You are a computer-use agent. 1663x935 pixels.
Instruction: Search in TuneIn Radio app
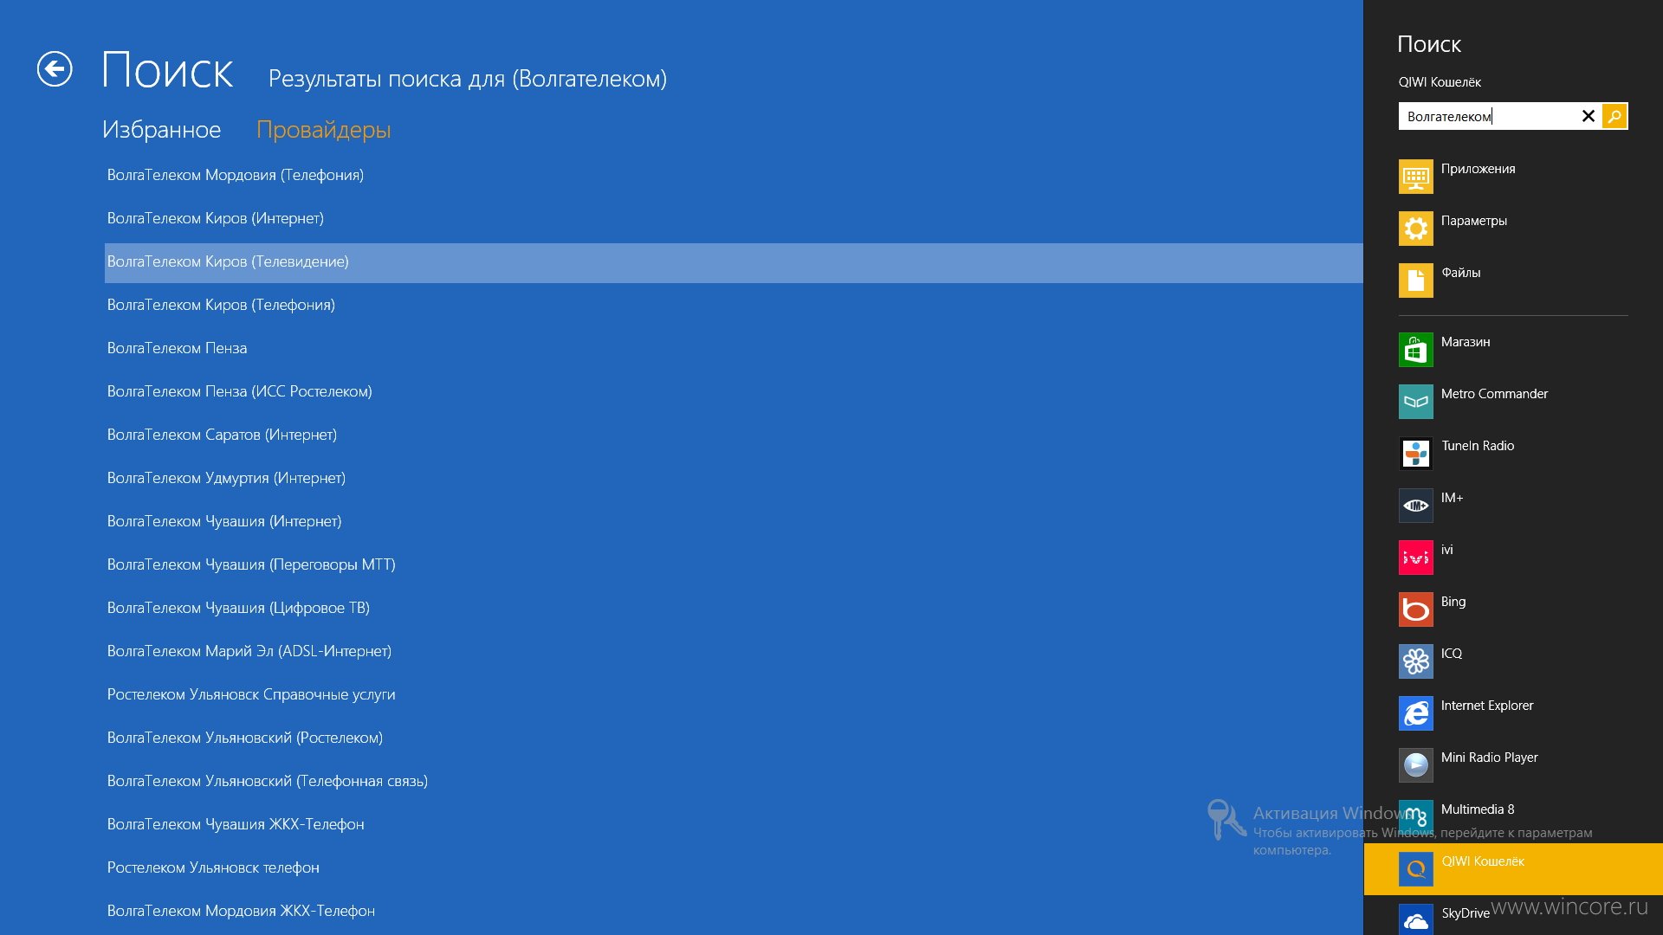tap(1513, 454)
